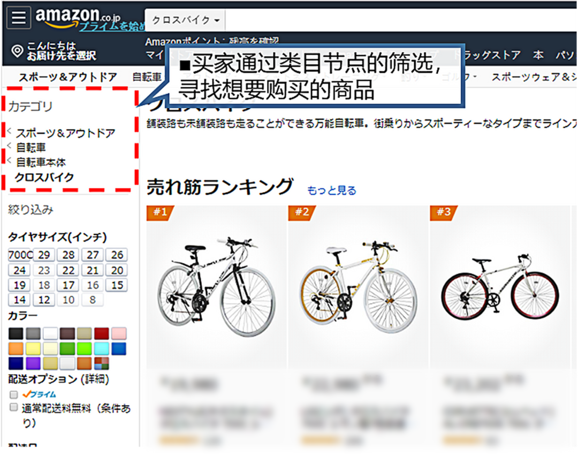Check the 通常配送料無料 checkbox
The width and height of the screenshot is (578, 465).
point(13,407)
